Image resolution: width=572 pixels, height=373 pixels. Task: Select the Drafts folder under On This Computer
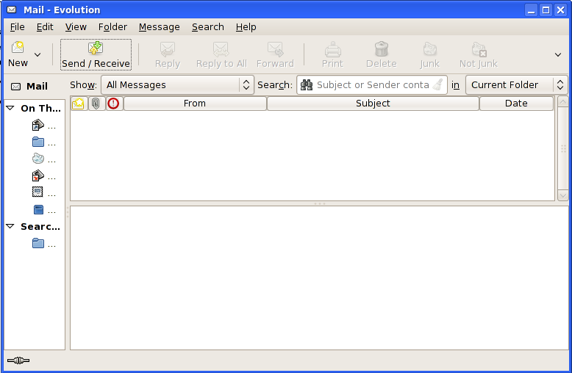38,142
